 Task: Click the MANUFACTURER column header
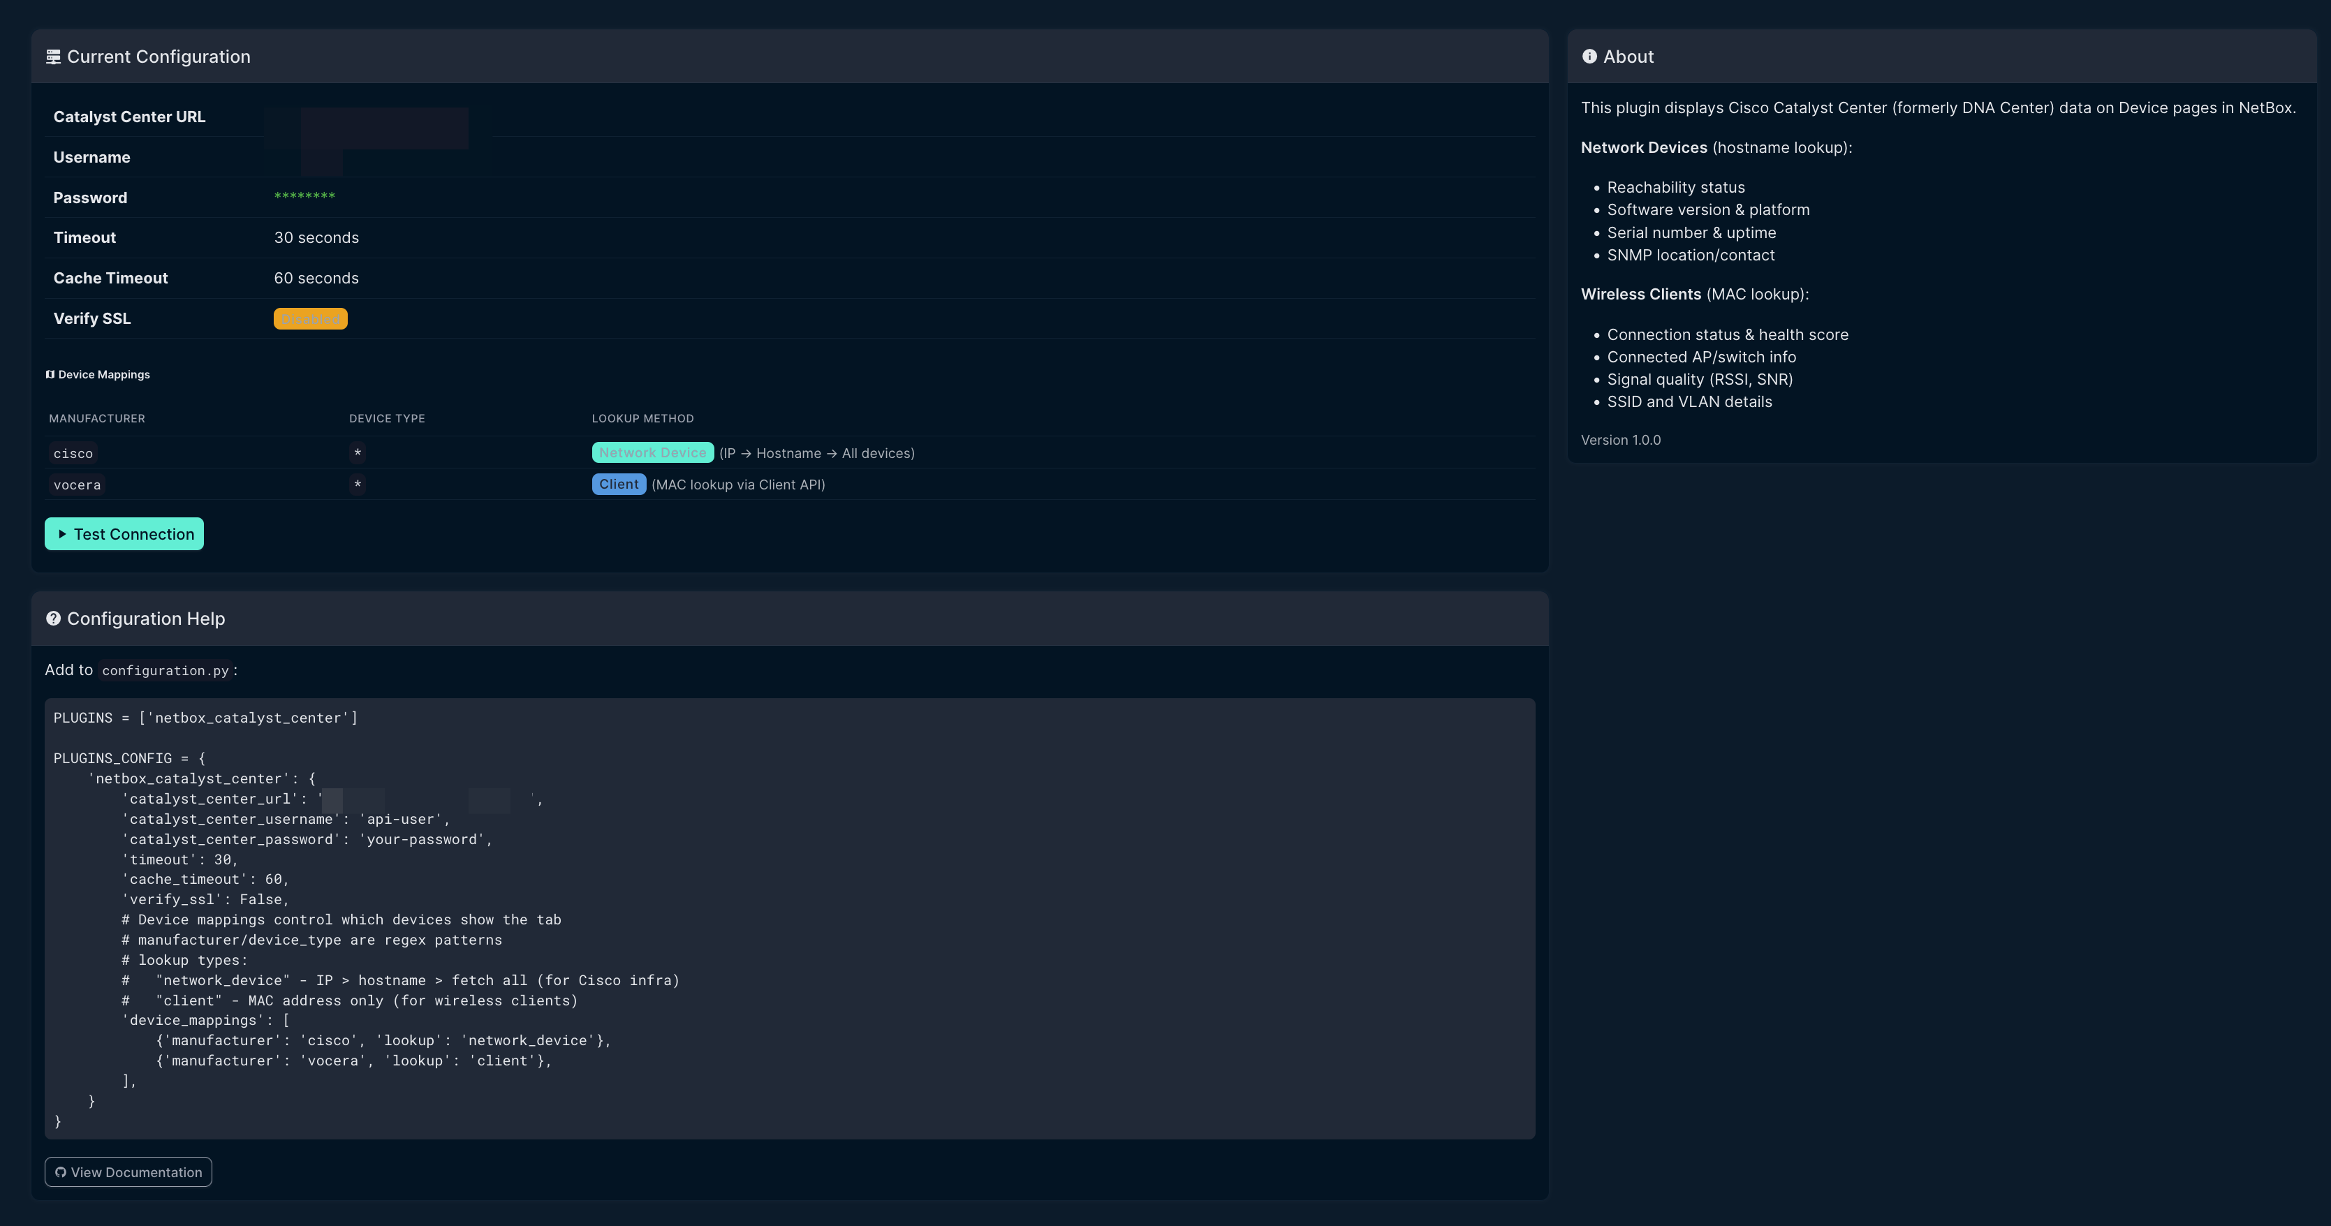(97, 418)
